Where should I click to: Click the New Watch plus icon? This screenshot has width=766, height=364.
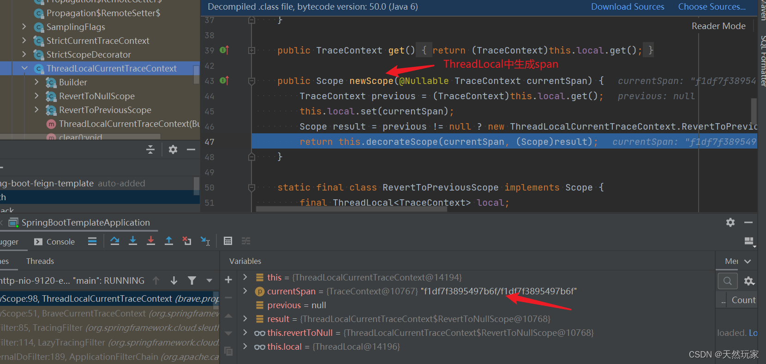pyautogui.click(x=228, y=280)
